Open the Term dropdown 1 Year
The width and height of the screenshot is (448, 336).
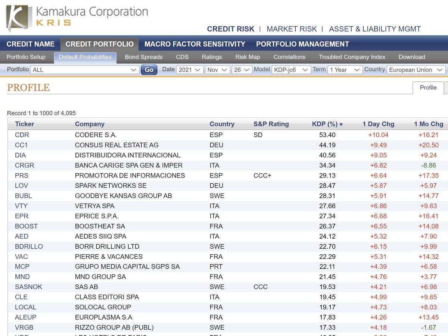point(345,70)
